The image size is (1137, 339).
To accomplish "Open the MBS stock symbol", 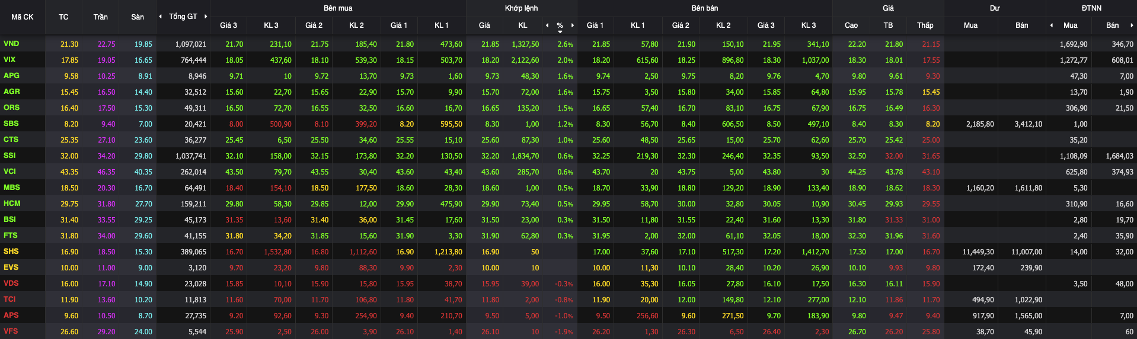I will [x=11, y=188].
